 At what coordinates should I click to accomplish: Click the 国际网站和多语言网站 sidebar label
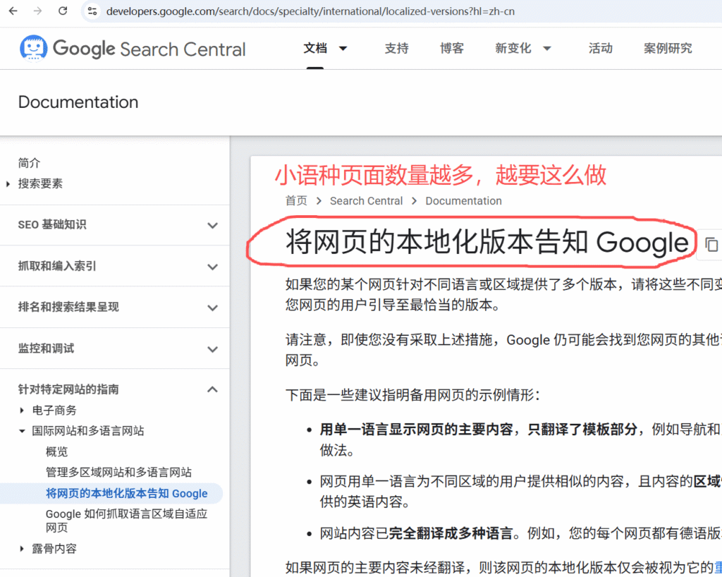tap(88, 431)
